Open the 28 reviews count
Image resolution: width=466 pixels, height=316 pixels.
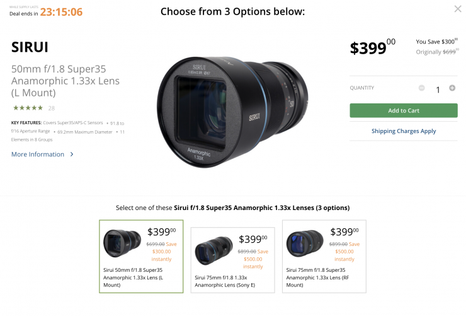click(51, 108)
